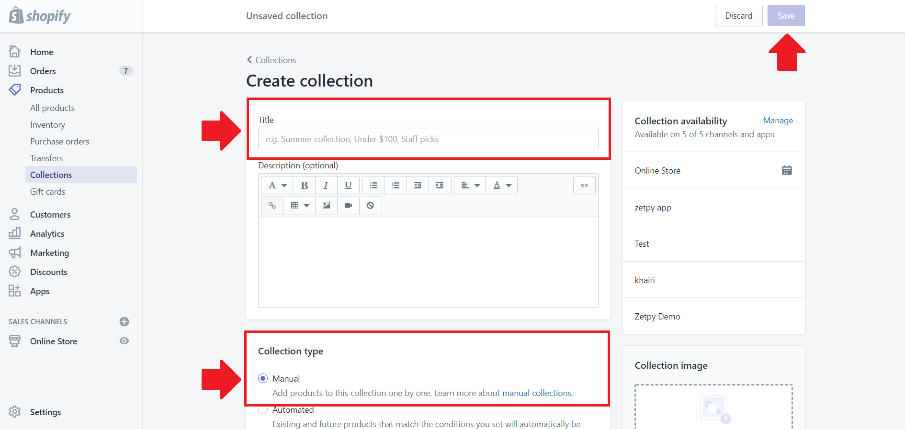Toggle bold formatting in description editor
Screen dimensions: 905x429
pos(304,185)
